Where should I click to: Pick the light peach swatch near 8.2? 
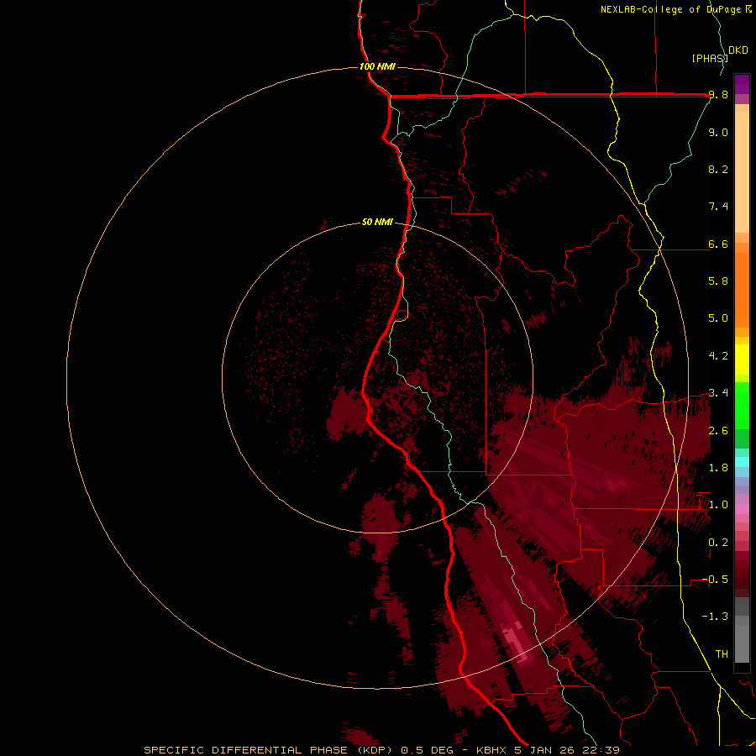(x=742, y=172)
